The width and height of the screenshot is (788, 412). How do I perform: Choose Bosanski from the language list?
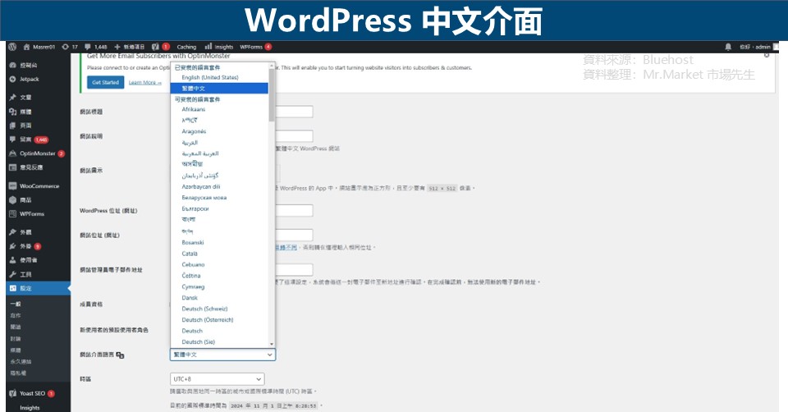click(193, 242)
